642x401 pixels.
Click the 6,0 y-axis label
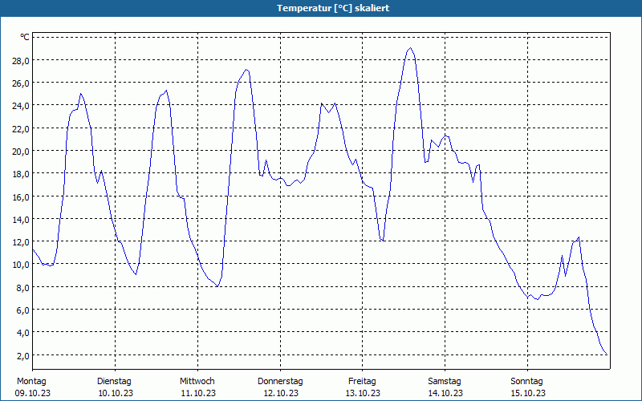click(x=23, y=310)
